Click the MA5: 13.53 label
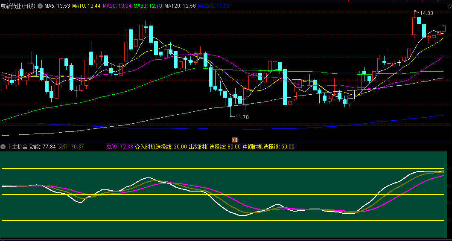Viewport: 452px width, 241px height. [57, 6]
